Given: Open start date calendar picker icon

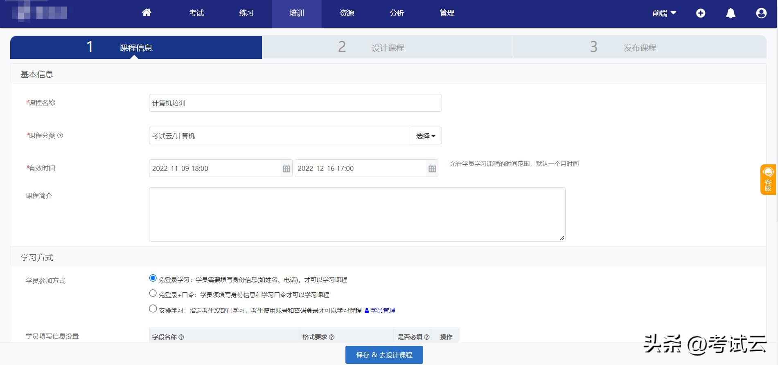Looking at the screenshot, I should coord(286,168).
